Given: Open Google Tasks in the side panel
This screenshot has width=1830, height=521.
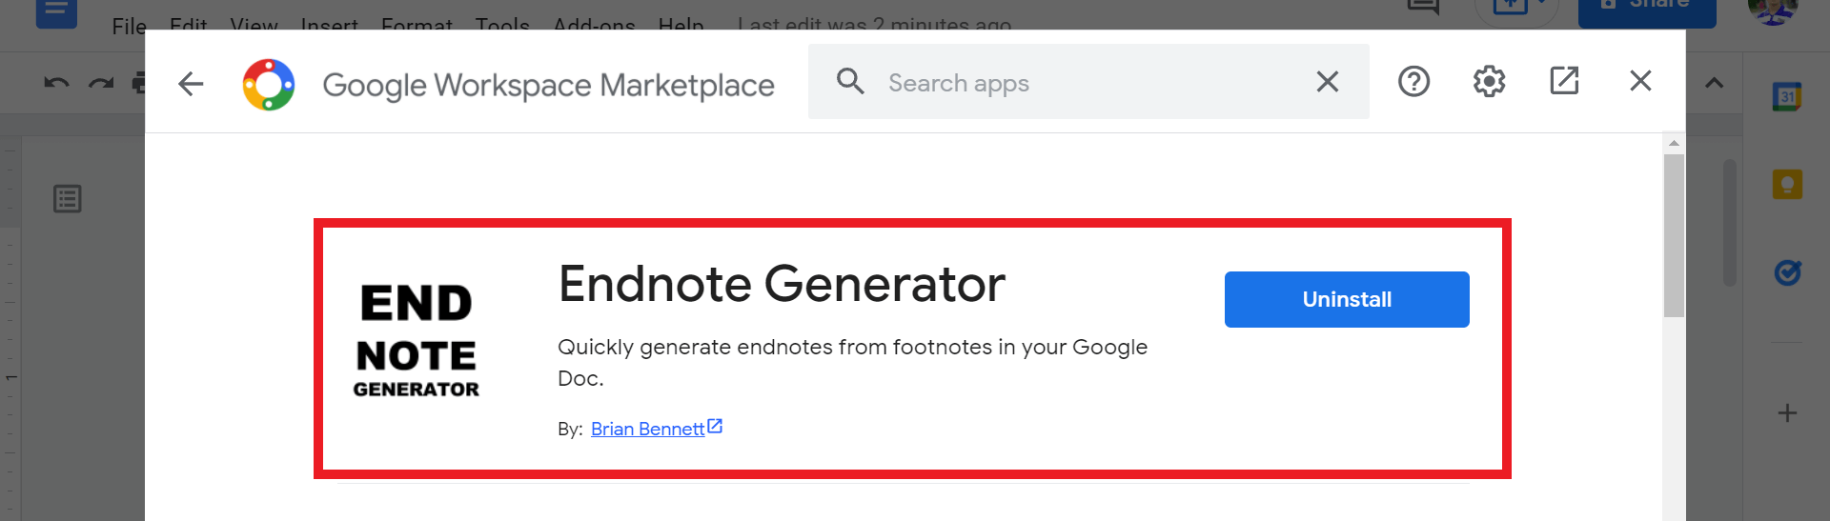Looking at the screenshot, I should (x=1787, y=272).
